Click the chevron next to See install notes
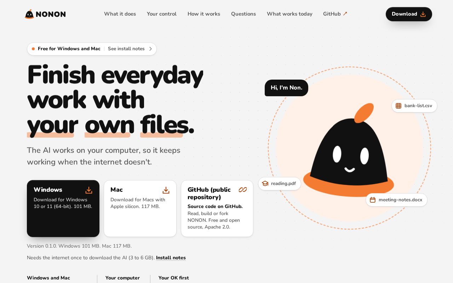Image resolution: width=453 pixels, height=283 pixels. pyautogui.click(x=150, y=49)
